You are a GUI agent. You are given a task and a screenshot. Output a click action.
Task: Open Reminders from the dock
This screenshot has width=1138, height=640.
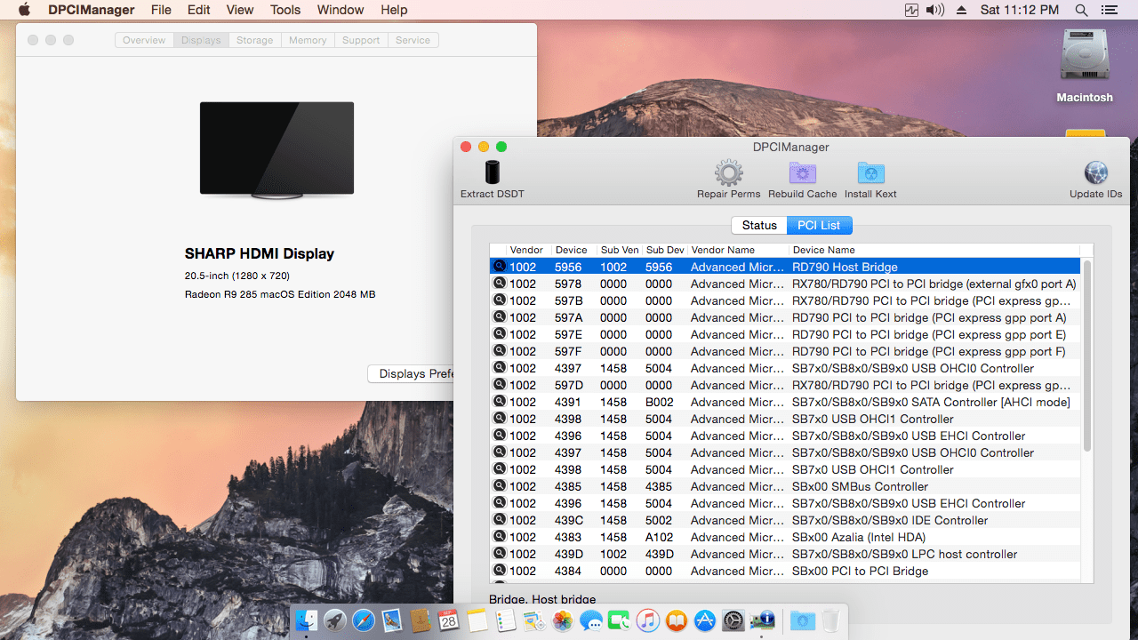click(x=506, y=620)
